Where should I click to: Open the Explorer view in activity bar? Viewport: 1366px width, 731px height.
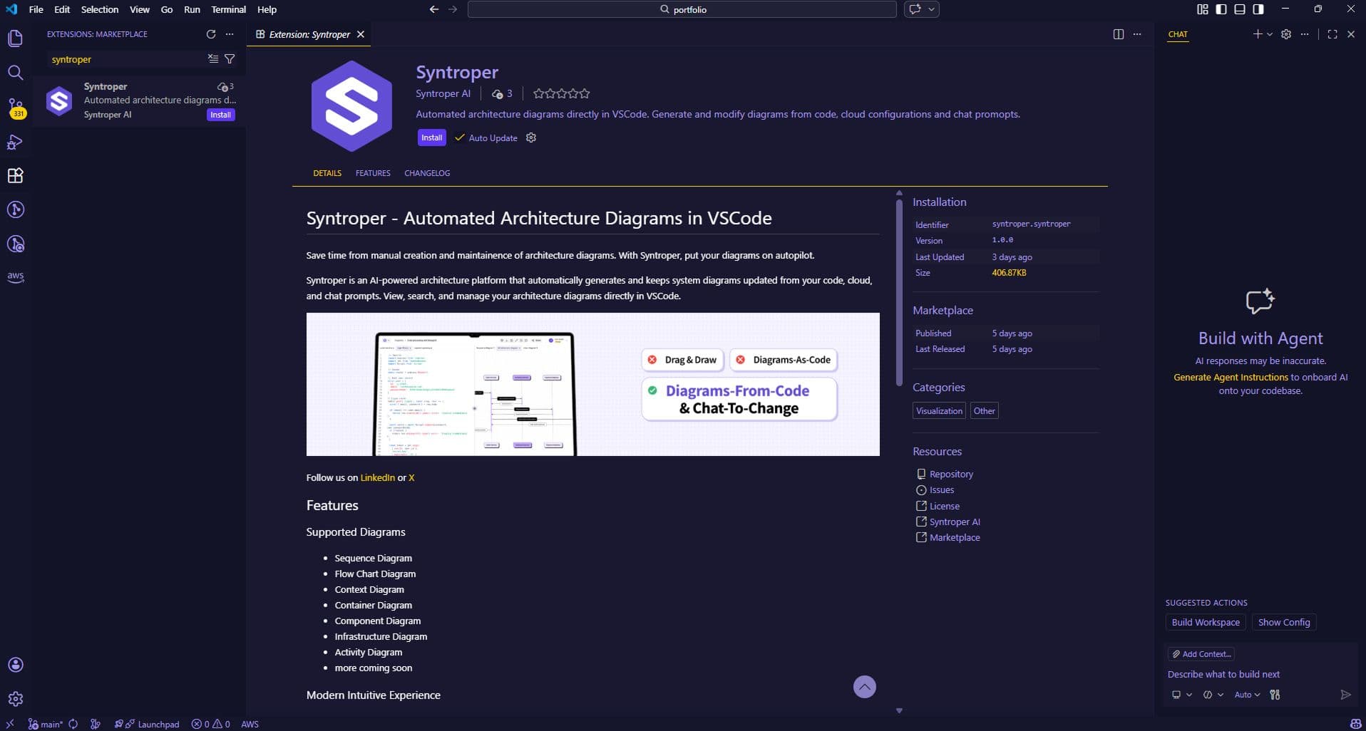tap(15, 38)
